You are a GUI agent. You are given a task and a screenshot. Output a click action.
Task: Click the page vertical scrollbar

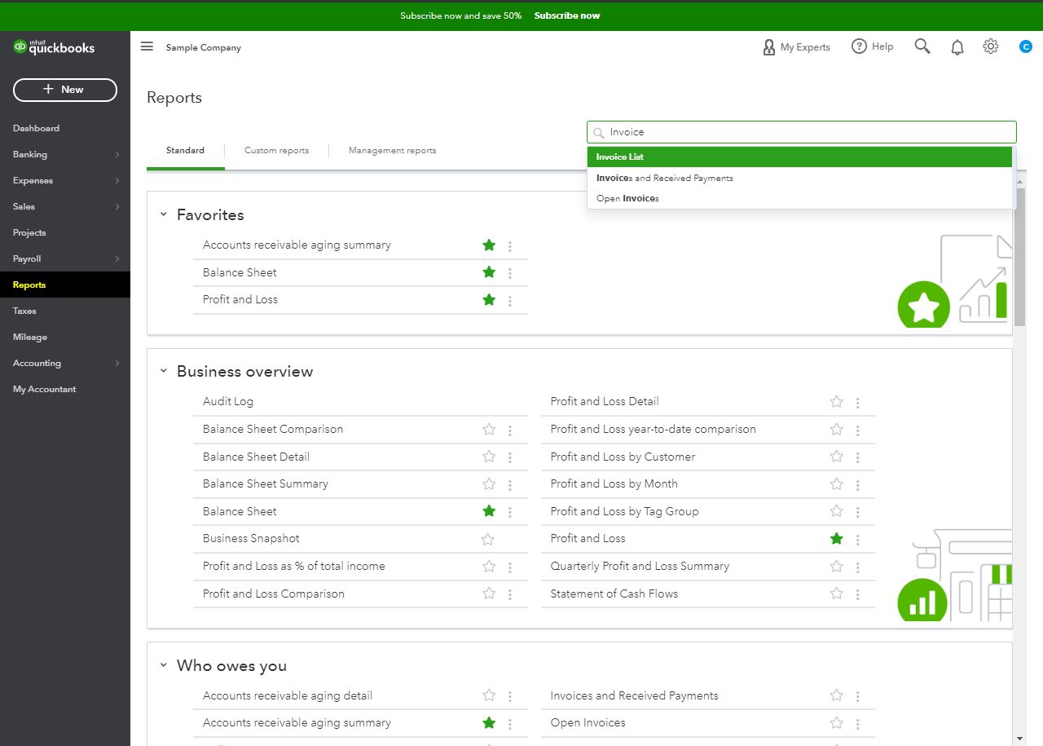coord(1020,257)
